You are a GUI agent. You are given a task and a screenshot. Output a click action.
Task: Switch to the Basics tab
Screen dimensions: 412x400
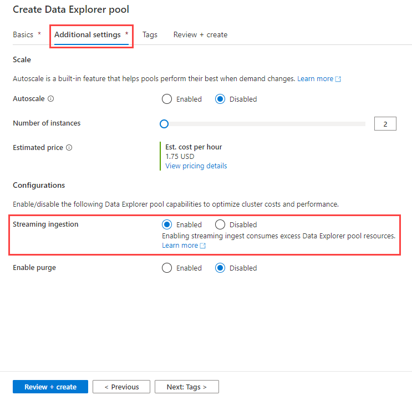(27, 35)
